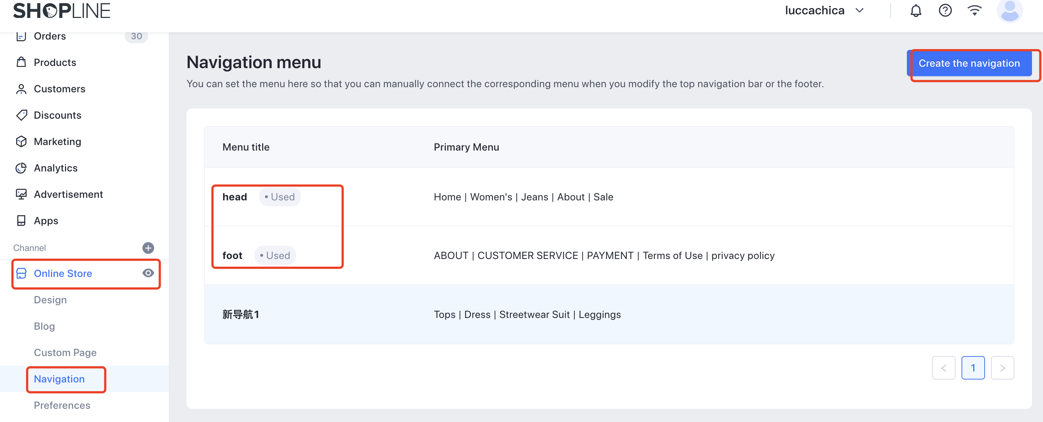Click the Advertisement monitor icon
The width and height of the screenshot is (1043, 422).
(21, 195)
